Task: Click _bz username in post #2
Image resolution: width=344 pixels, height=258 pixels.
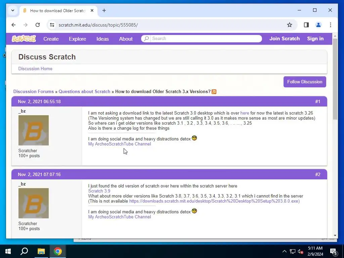Action: [22, 184]
